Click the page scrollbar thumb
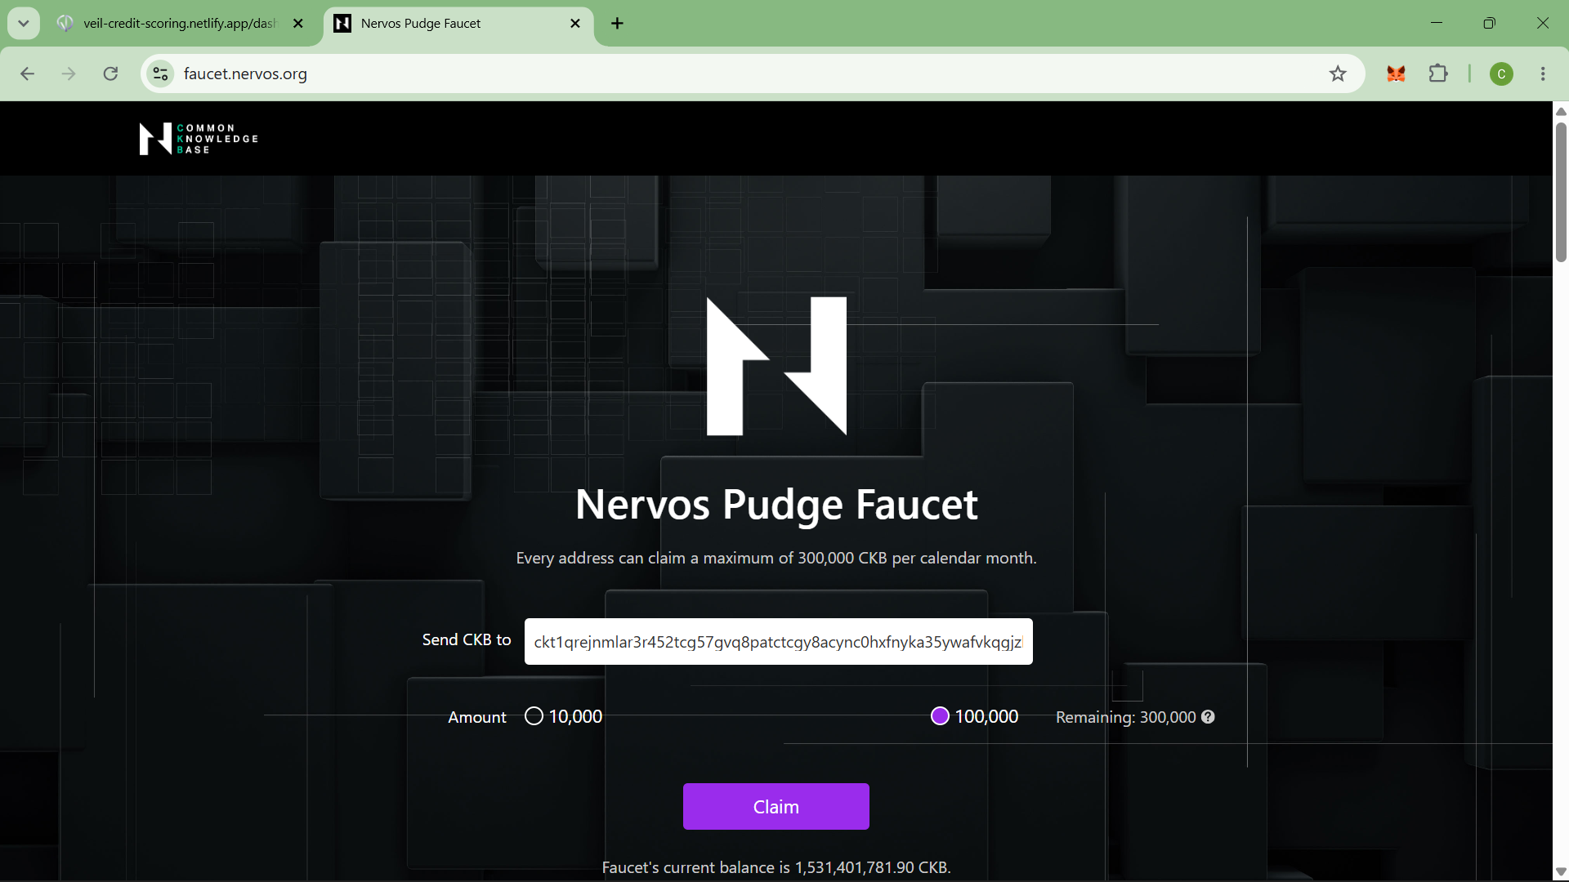 click(1561, 192)
